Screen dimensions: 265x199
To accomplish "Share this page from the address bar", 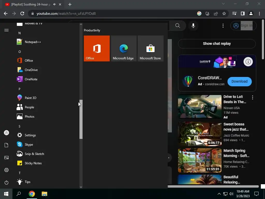I will point(216,13).
